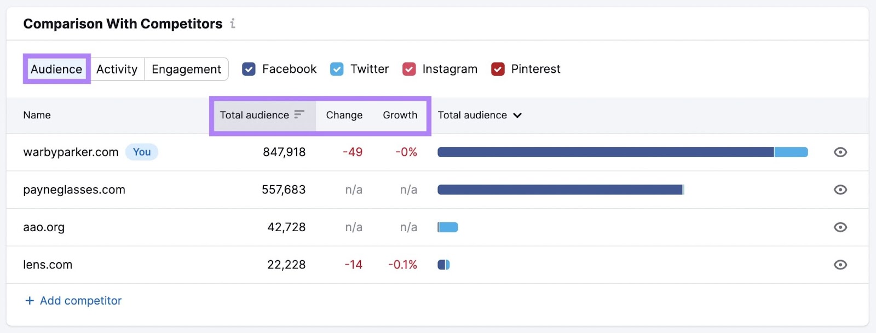Click warbyparker.com dark blue audience bar

605,152
